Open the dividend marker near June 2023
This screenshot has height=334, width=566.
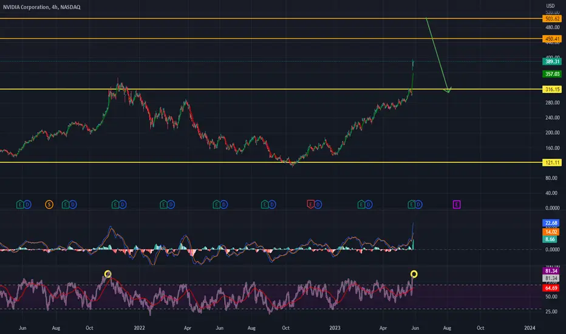click(x=418, y=205)
